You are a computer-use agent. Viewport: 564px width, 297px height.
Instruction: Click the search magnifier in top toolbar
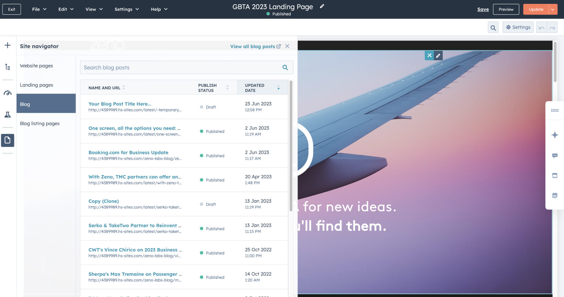[493, 27]
